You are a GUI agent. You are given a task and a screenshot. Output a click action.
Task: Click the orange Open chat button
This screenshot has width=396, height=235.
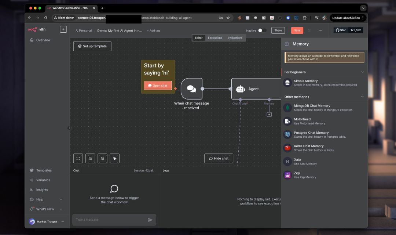point(158,86)
